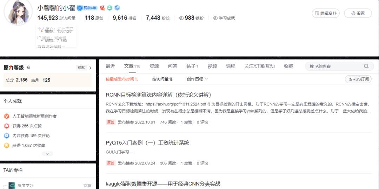Open article kaggle猫狗数据集开源
379x189 pixels.
(x=163, y=184)
